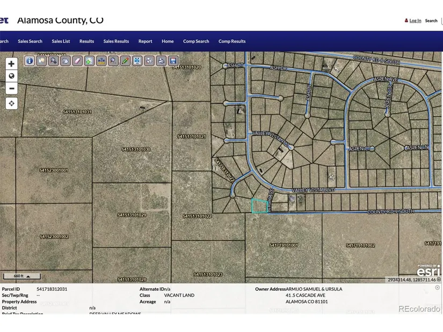Open the Sales Results page
443x332 pixels.
point(116,41)
